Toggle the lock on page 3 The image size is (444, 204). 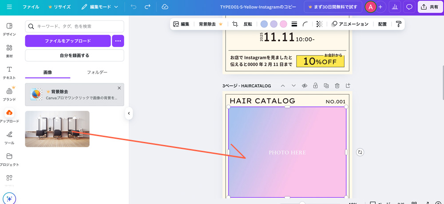tap(315, 86)
